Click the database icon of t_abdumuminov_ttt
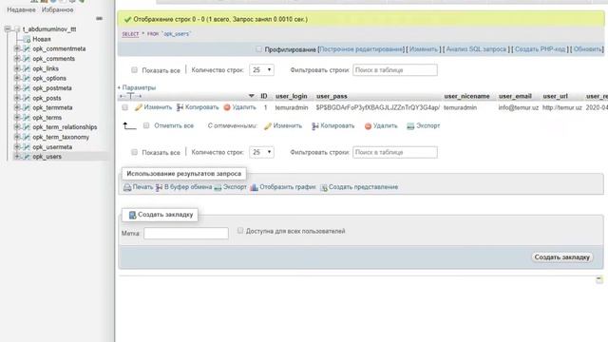The image size is (608, 342). 17,29
